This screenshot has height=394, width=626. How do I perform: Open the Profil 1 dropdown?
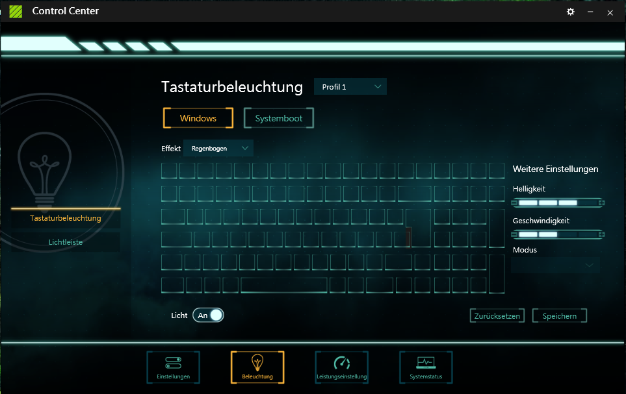coord(350,86)
